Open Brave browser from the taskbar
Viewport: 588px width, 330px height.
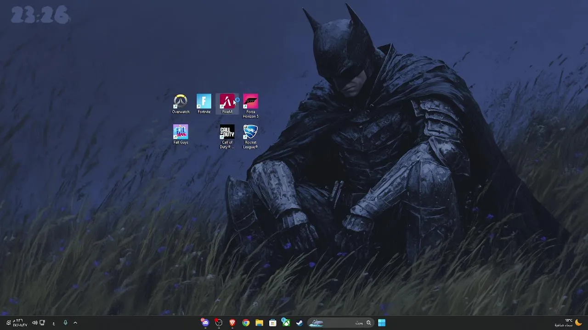(x=232, y=323)
